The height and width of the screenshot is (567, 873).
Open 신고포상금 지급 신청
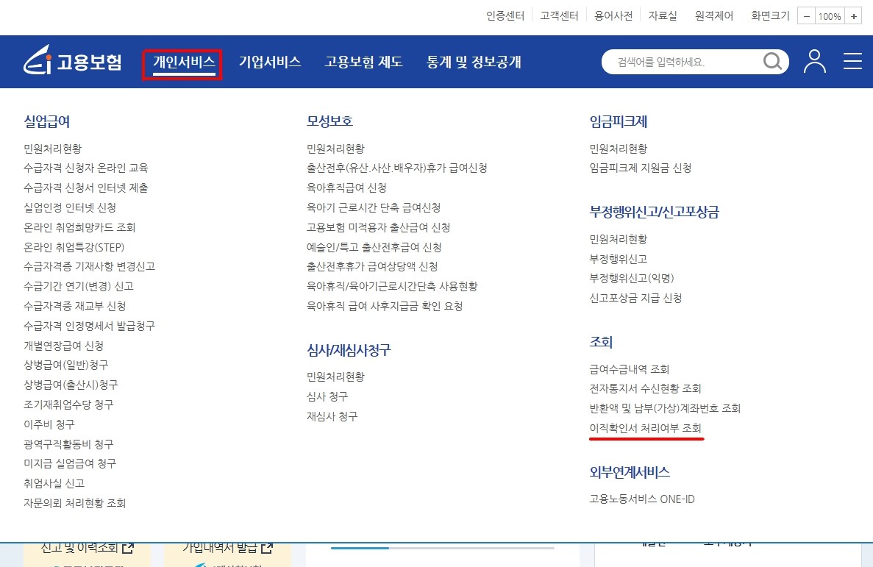(x=636, y=298)
